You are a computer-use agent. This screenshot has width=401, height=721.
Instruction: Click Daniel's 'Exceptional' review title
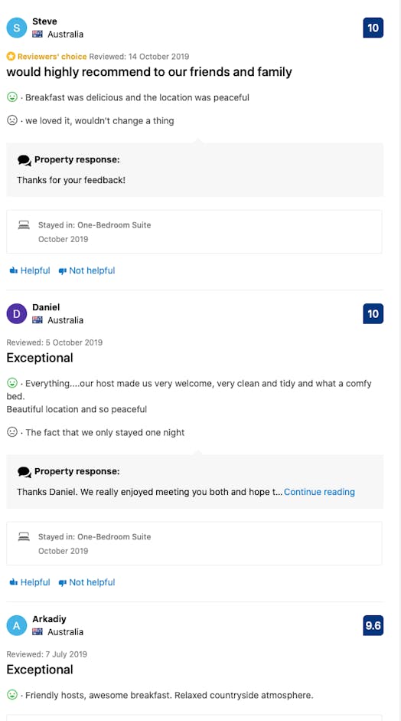40,358
